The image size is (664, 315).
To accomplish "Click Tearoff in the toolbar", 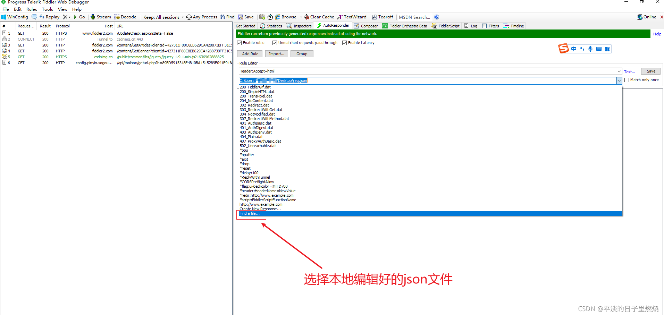I will click(383, 17).
